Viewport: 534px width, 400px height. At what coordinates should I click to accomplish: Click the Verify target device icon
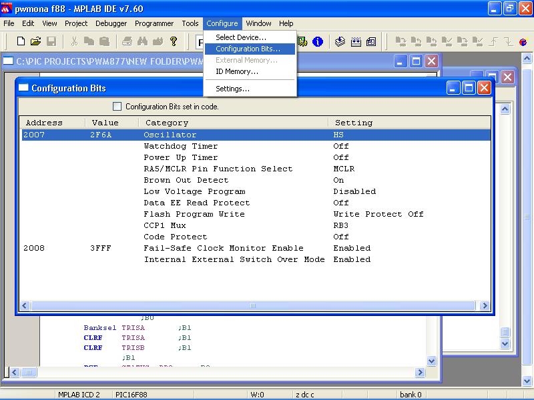point(447,41)
